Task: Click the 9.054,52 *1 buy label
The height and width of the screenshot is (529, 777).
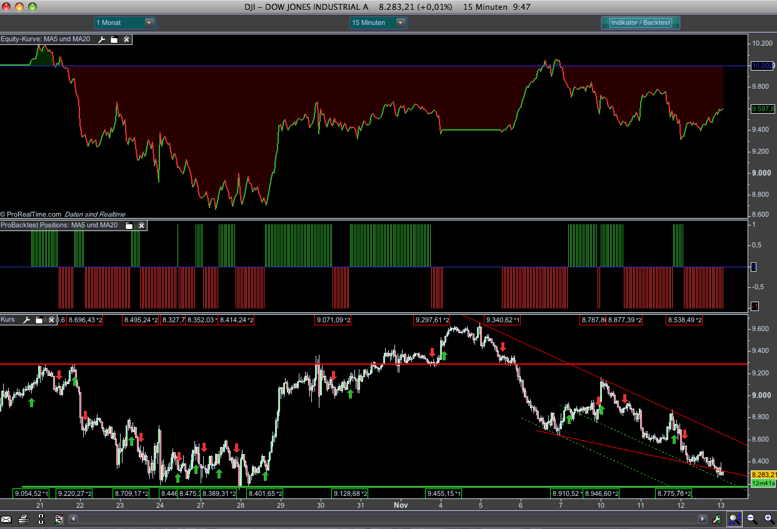Action: click(31, 493)
